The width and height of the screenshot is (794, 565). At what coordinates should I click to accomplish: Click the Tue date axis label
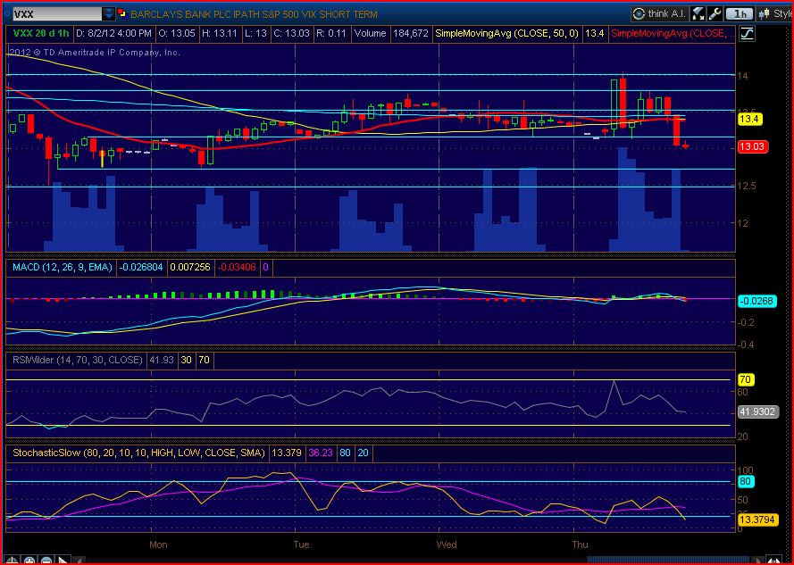301,544
